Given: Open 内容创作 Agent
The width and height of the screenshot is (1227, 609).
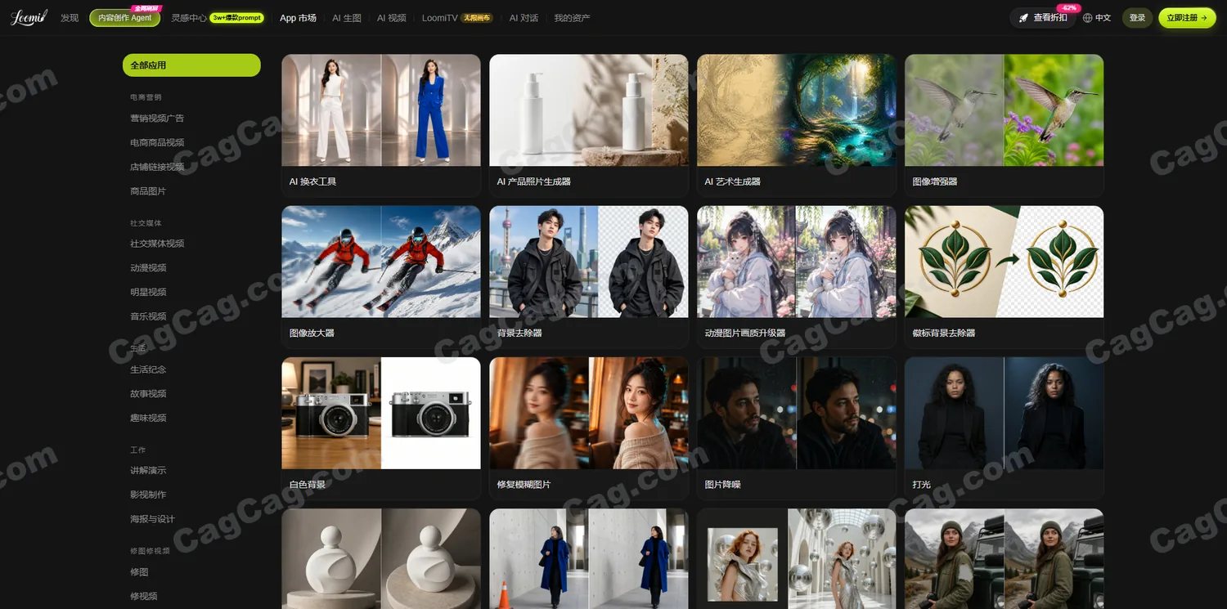Looking at the screenshot, I should 125,18.
